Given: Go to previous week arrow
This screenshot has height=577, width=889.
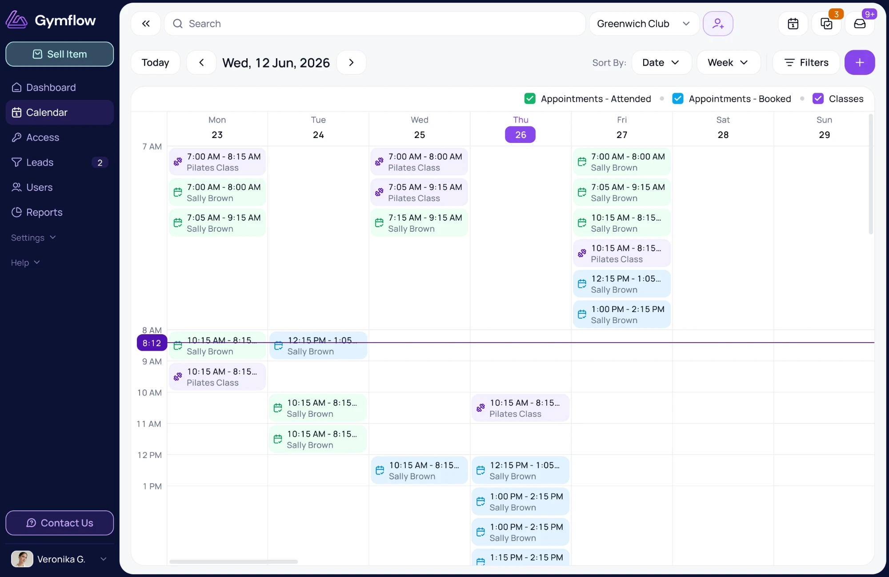Looking at the screenshot, I should click(x=201, y=63).
